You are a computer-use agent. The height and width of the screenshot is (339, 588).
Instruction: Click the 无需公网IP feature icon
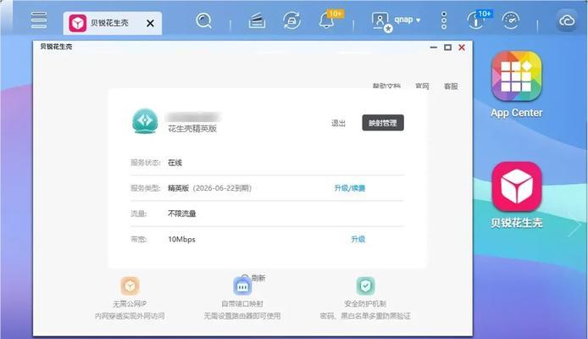coord(130,286)
